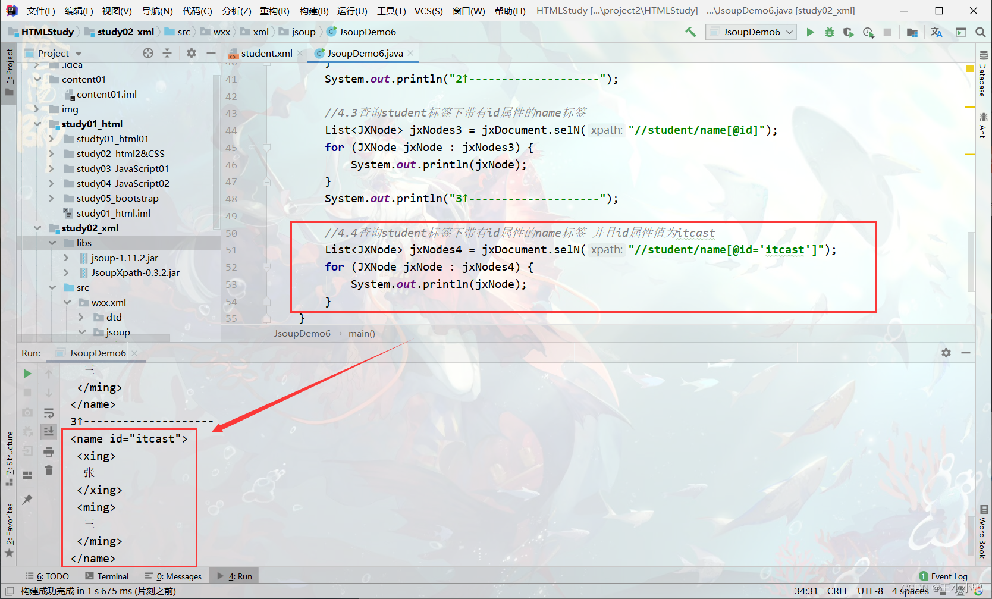Run JsoupDemo6 using the green play icon
The width and height of the screenshot is (992, 599).
(810, 32)
